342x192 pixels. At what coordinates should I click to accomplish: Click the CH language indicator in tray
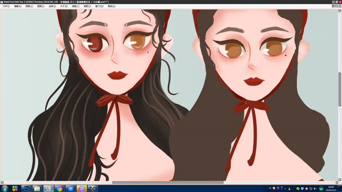coord(270,188)
